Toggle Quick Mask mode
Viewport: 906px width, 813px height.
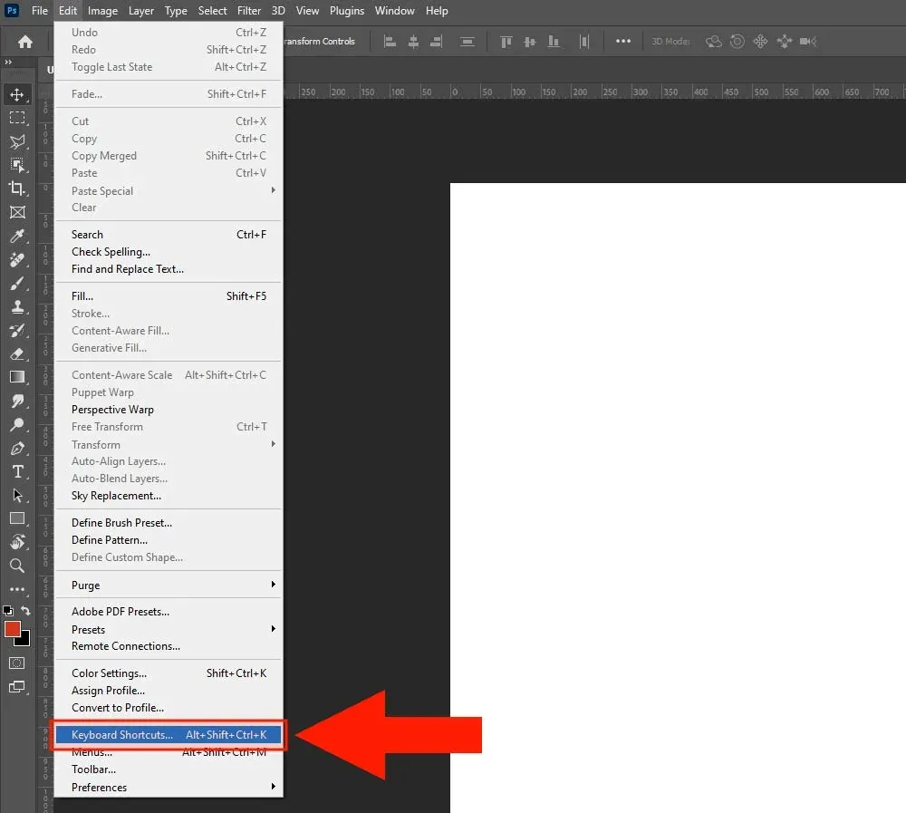(x=17, y=663)
